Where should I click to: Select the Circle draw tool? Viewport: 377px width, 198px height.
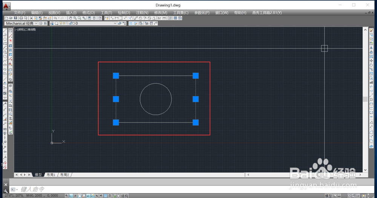pyautogui.click(x=5, y=52)
